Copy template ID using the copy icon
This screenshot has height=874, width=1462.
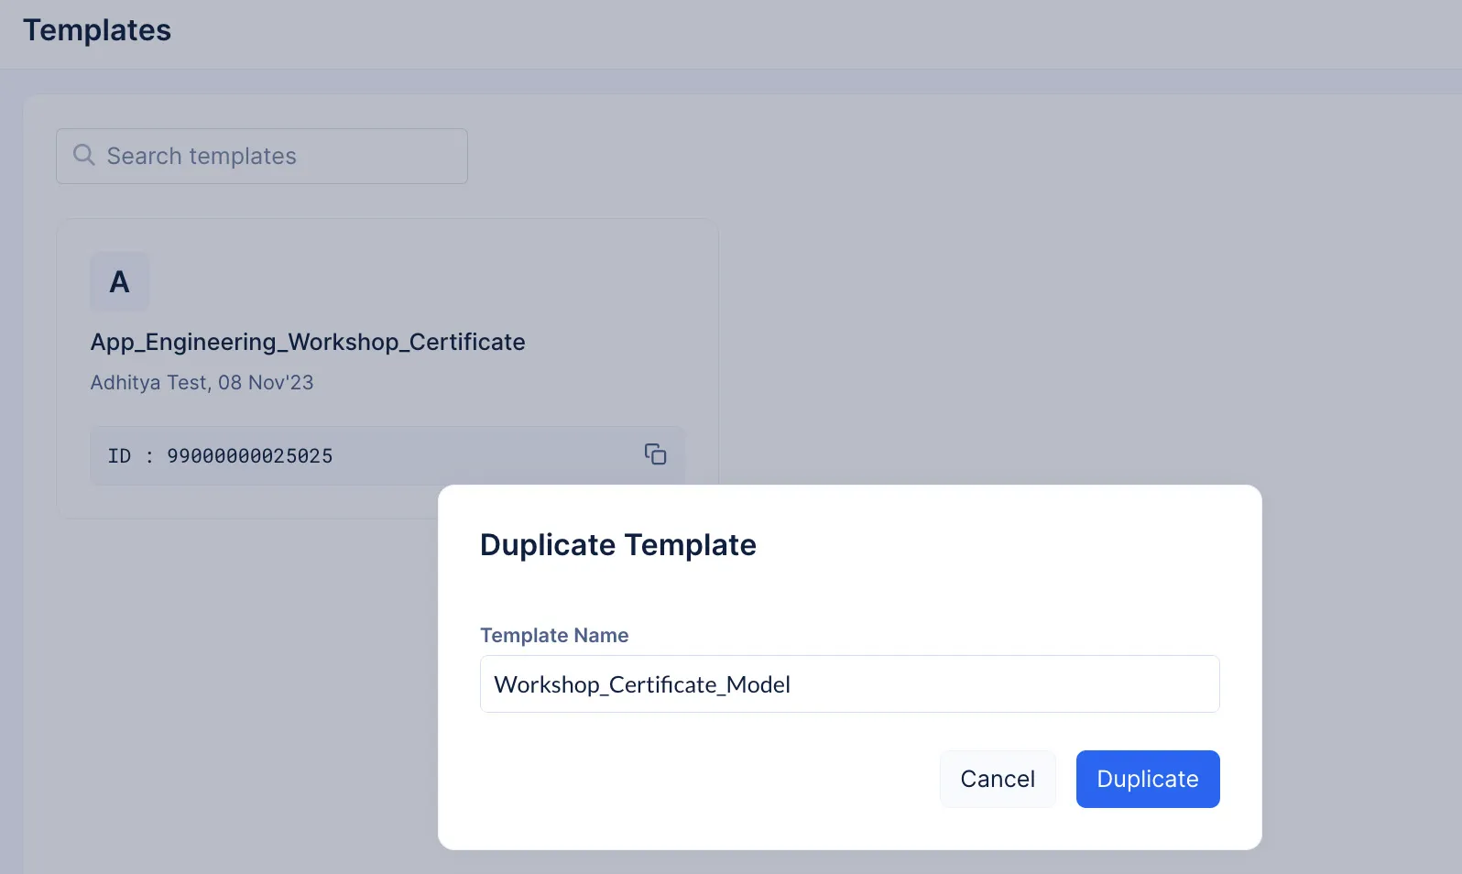pyautogui.click(x=655, y=454)
